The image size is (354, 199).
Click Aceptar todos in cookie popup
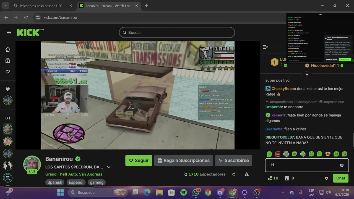click(345, 59)
